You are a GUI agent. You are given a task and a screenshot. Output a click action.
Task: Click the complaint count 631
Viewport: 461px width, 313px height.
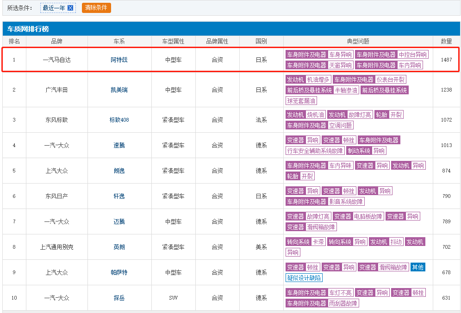point(446,298)
